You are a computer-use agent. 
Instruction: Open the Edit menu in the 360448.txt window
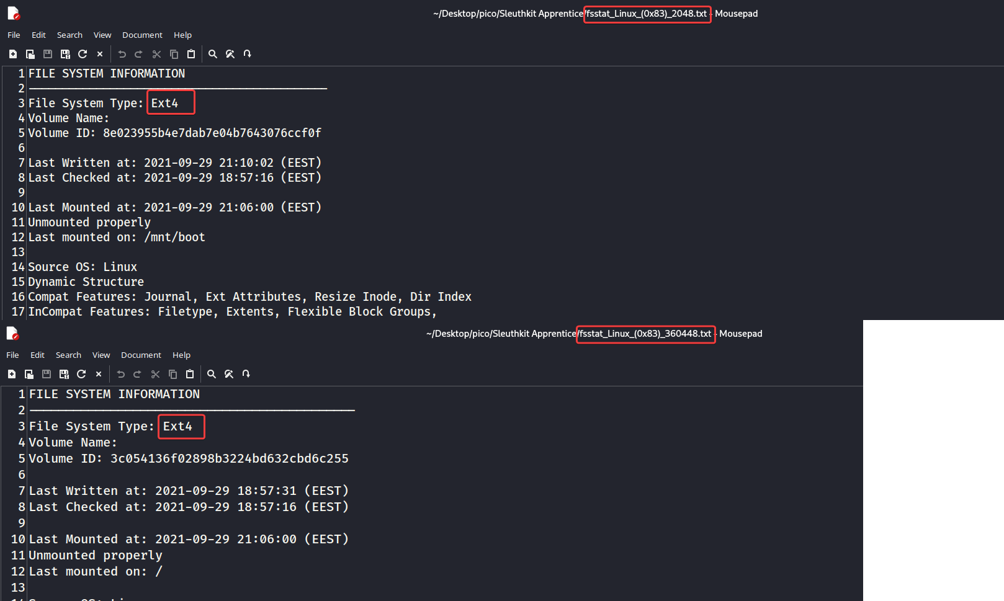click(37, 355)
